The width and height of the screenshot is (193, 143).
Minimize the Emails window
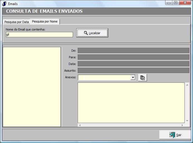[x=169, y=2]
